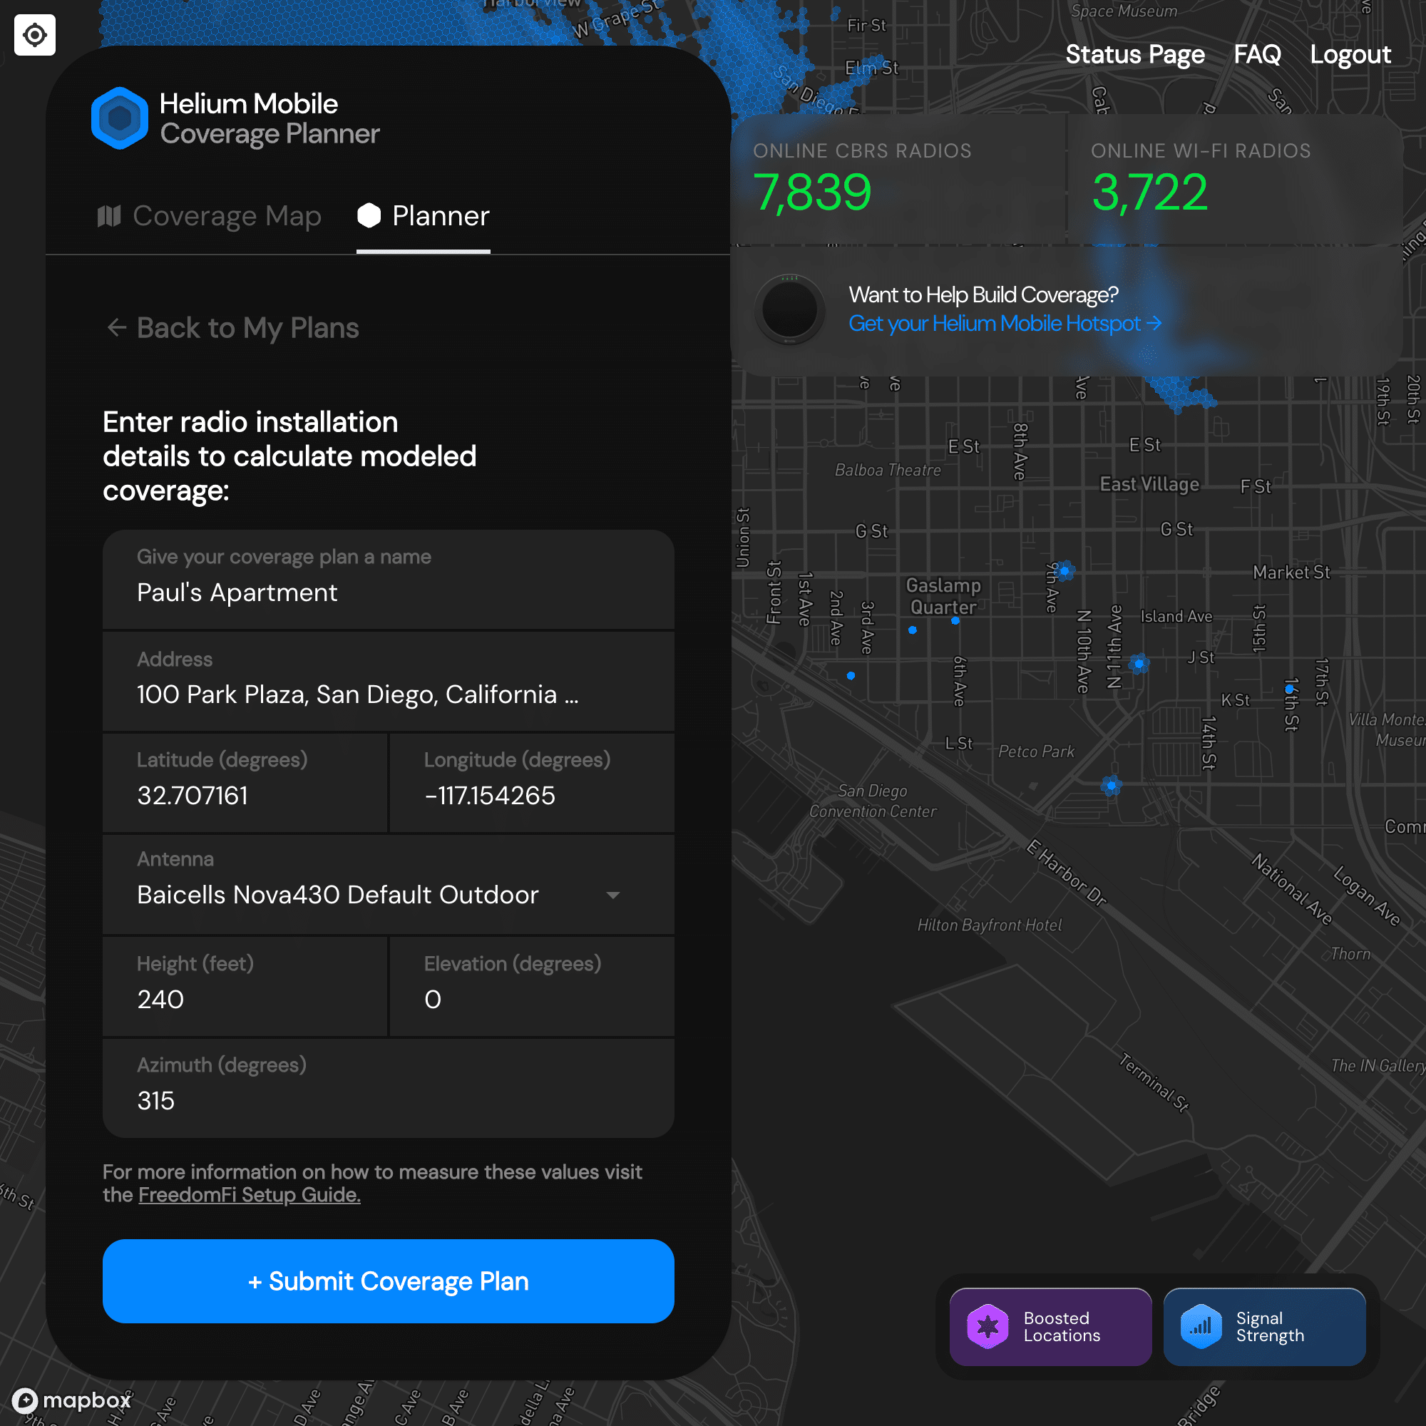
Task: Click the Address input field
Action: 389,681
